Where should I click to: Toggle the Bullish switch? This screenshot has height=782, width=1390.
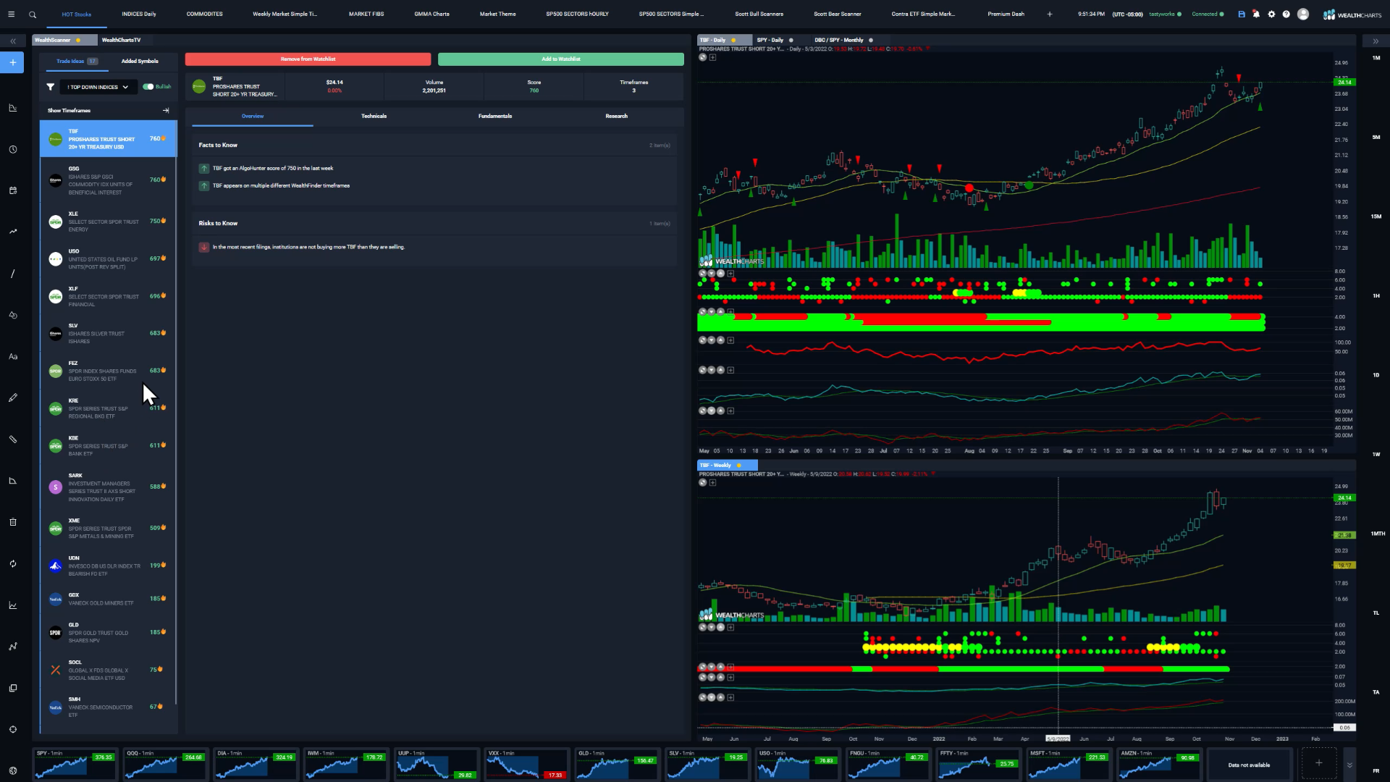coord(148,87)
